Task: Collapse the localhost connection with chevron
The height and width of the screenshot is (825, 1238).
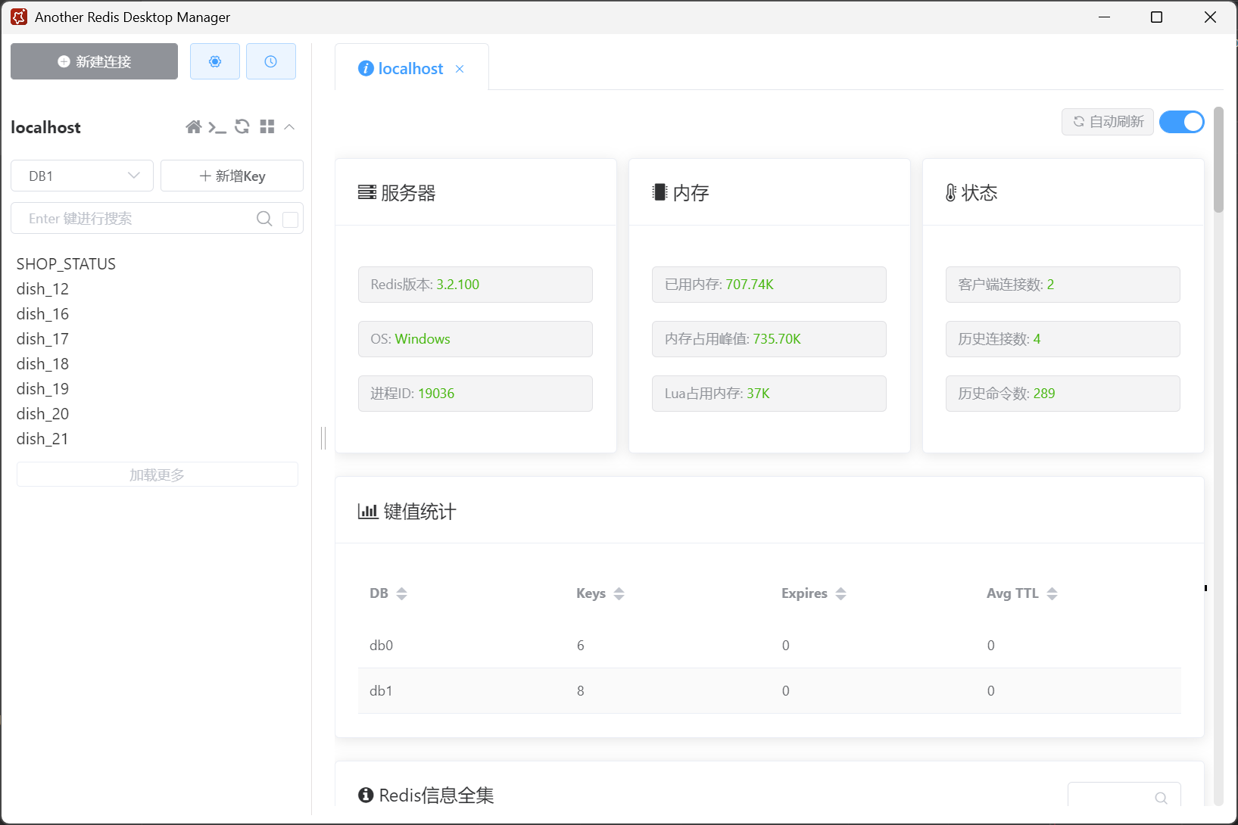Action: 289,127
